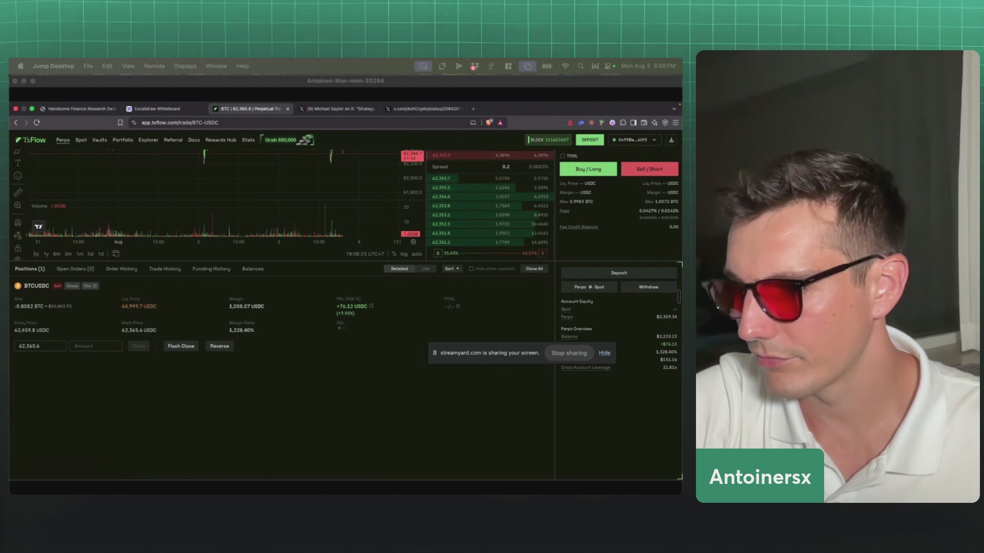984x553 pixels.
Task: Click the PNL share icon
Action: point(372,306)
